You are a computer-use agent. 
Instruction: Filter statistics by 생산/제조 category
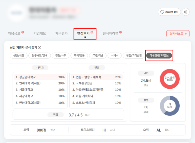(18, 55)
